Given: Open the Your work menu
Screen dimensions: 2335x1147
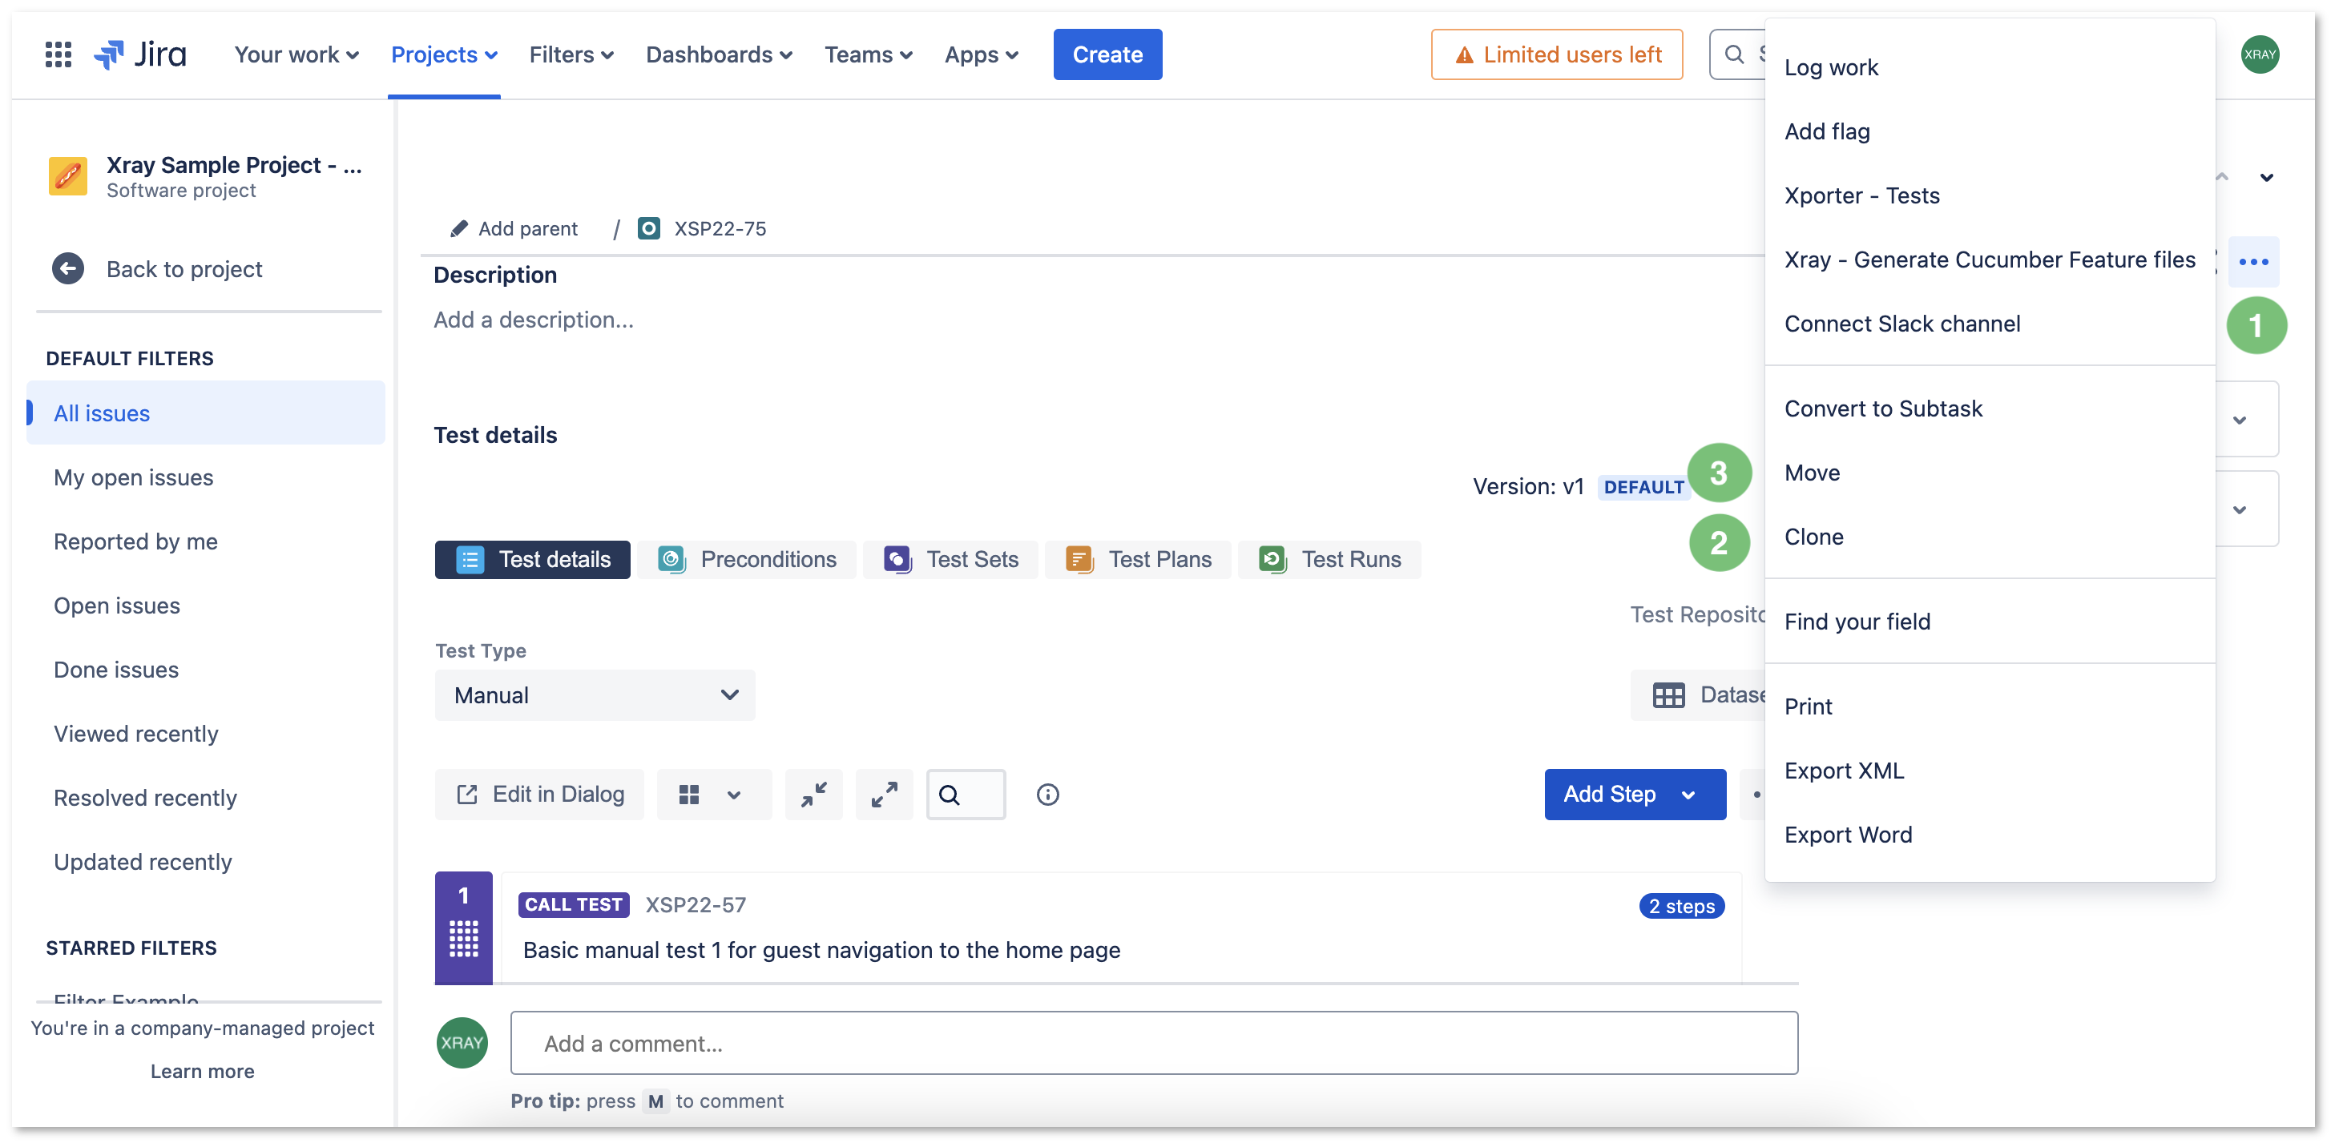Looking at the screenshot, I should tap(296, 54).
